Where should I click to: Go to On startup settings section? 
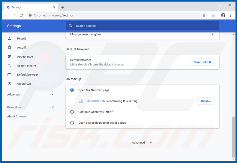24,84
